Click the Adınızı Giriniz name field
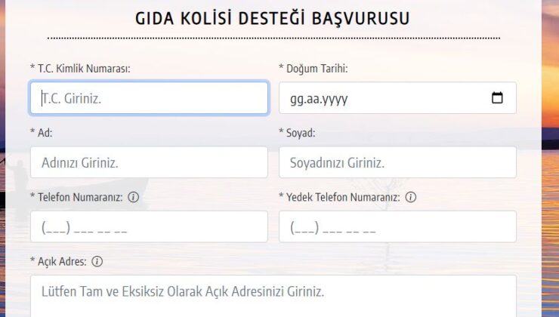Image resolution: width=559 pixels, height=317 pixels. pyautogui.click(x=149, y=162)
